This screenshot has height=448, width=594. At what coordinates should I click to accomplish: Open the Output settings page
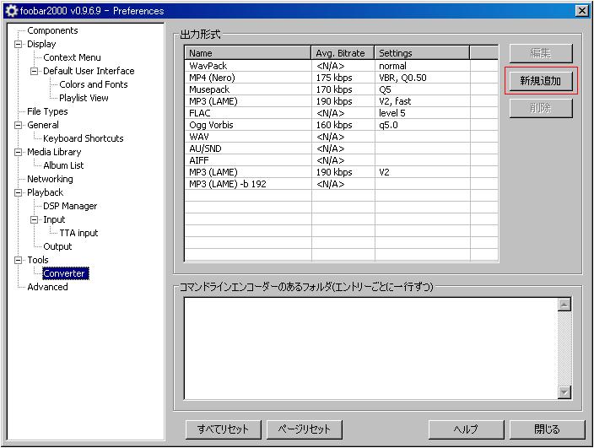point(57,246)
